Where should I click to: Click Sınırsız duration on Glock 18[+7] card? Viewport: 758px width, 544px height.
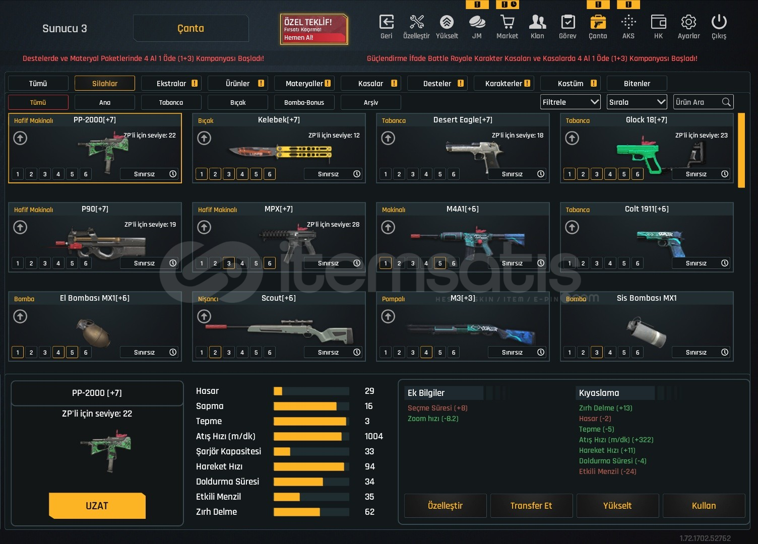click(701, 174)
